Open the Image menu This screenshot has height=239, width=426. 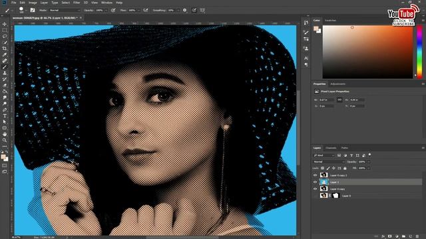[33, 3]
